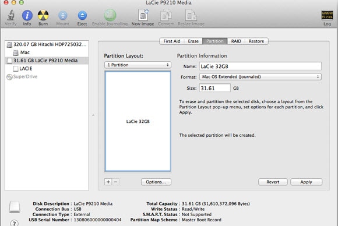
Task: Open help with the question mark button
Action: pyautogui.click(x=14, y=223)
